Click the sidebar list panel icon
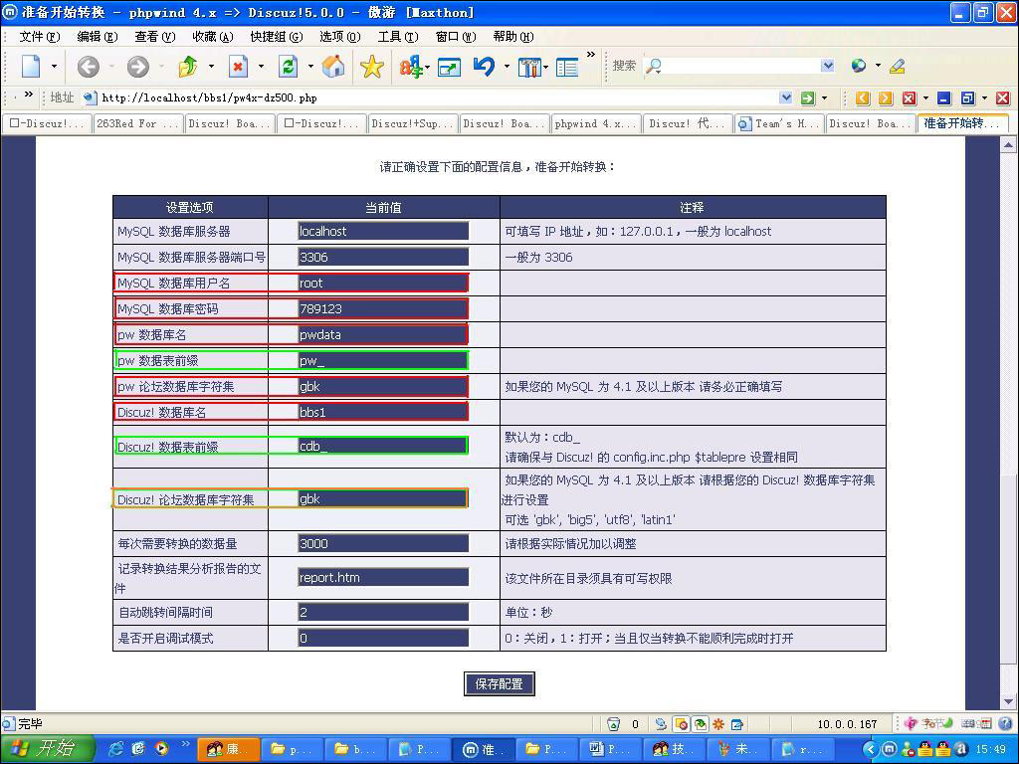 point(567,67)
